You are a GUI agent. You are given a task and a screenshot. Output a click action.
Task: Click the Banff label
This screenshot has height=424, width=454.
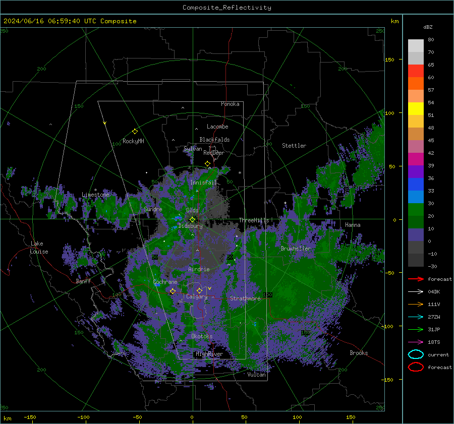[83, 281]
